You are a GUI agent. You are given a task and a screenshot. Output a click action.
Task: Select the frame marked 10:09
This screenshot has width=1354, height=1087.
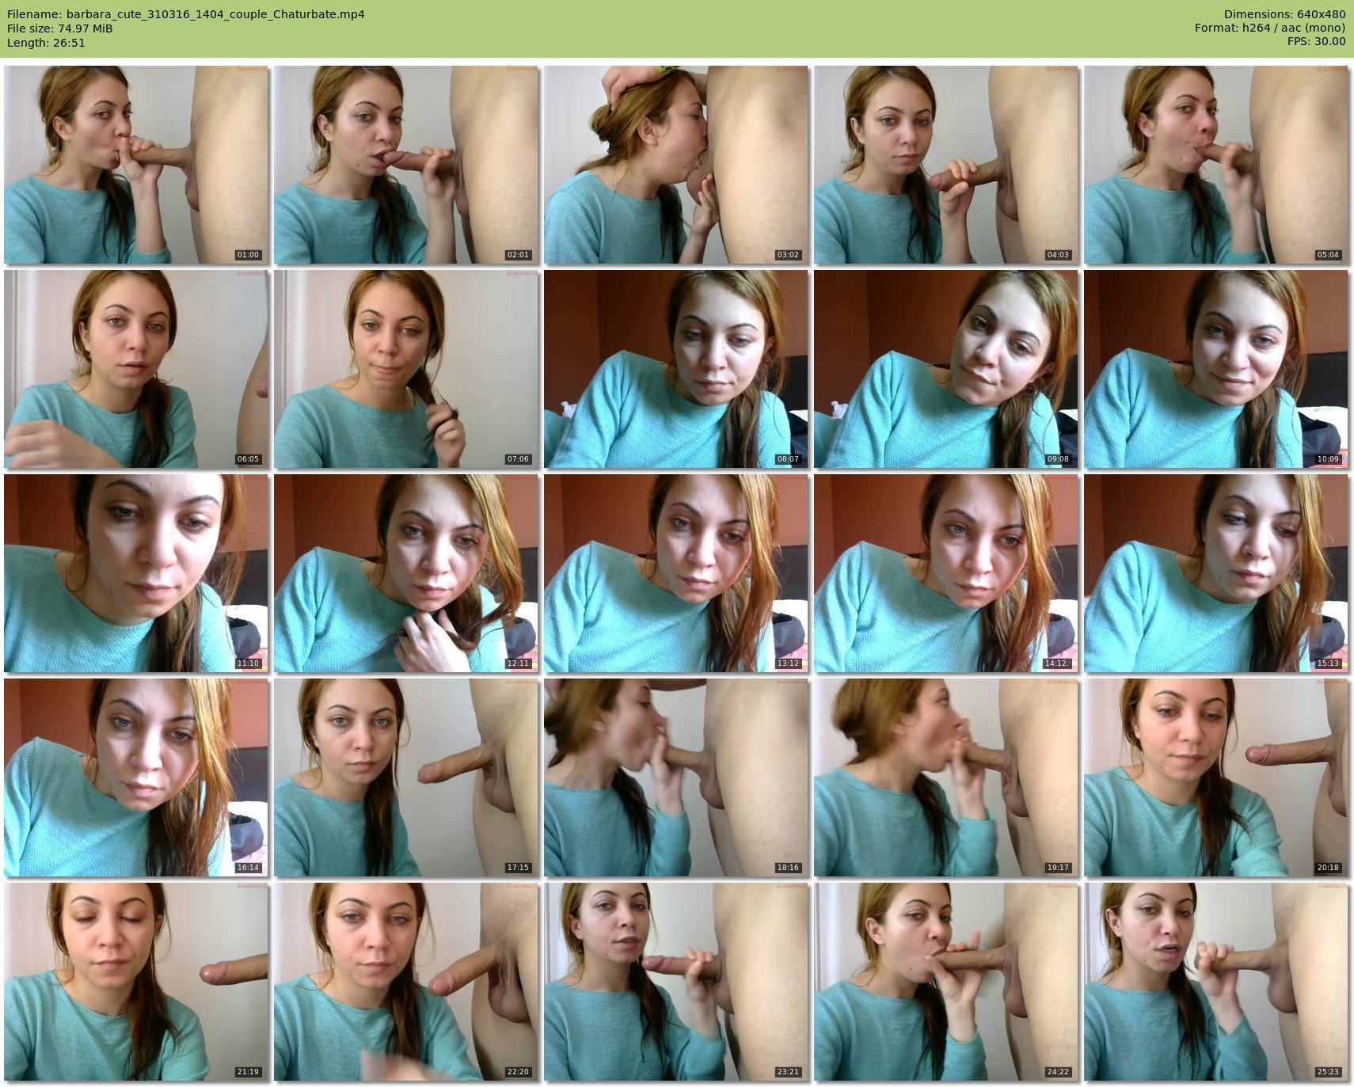1216,369
